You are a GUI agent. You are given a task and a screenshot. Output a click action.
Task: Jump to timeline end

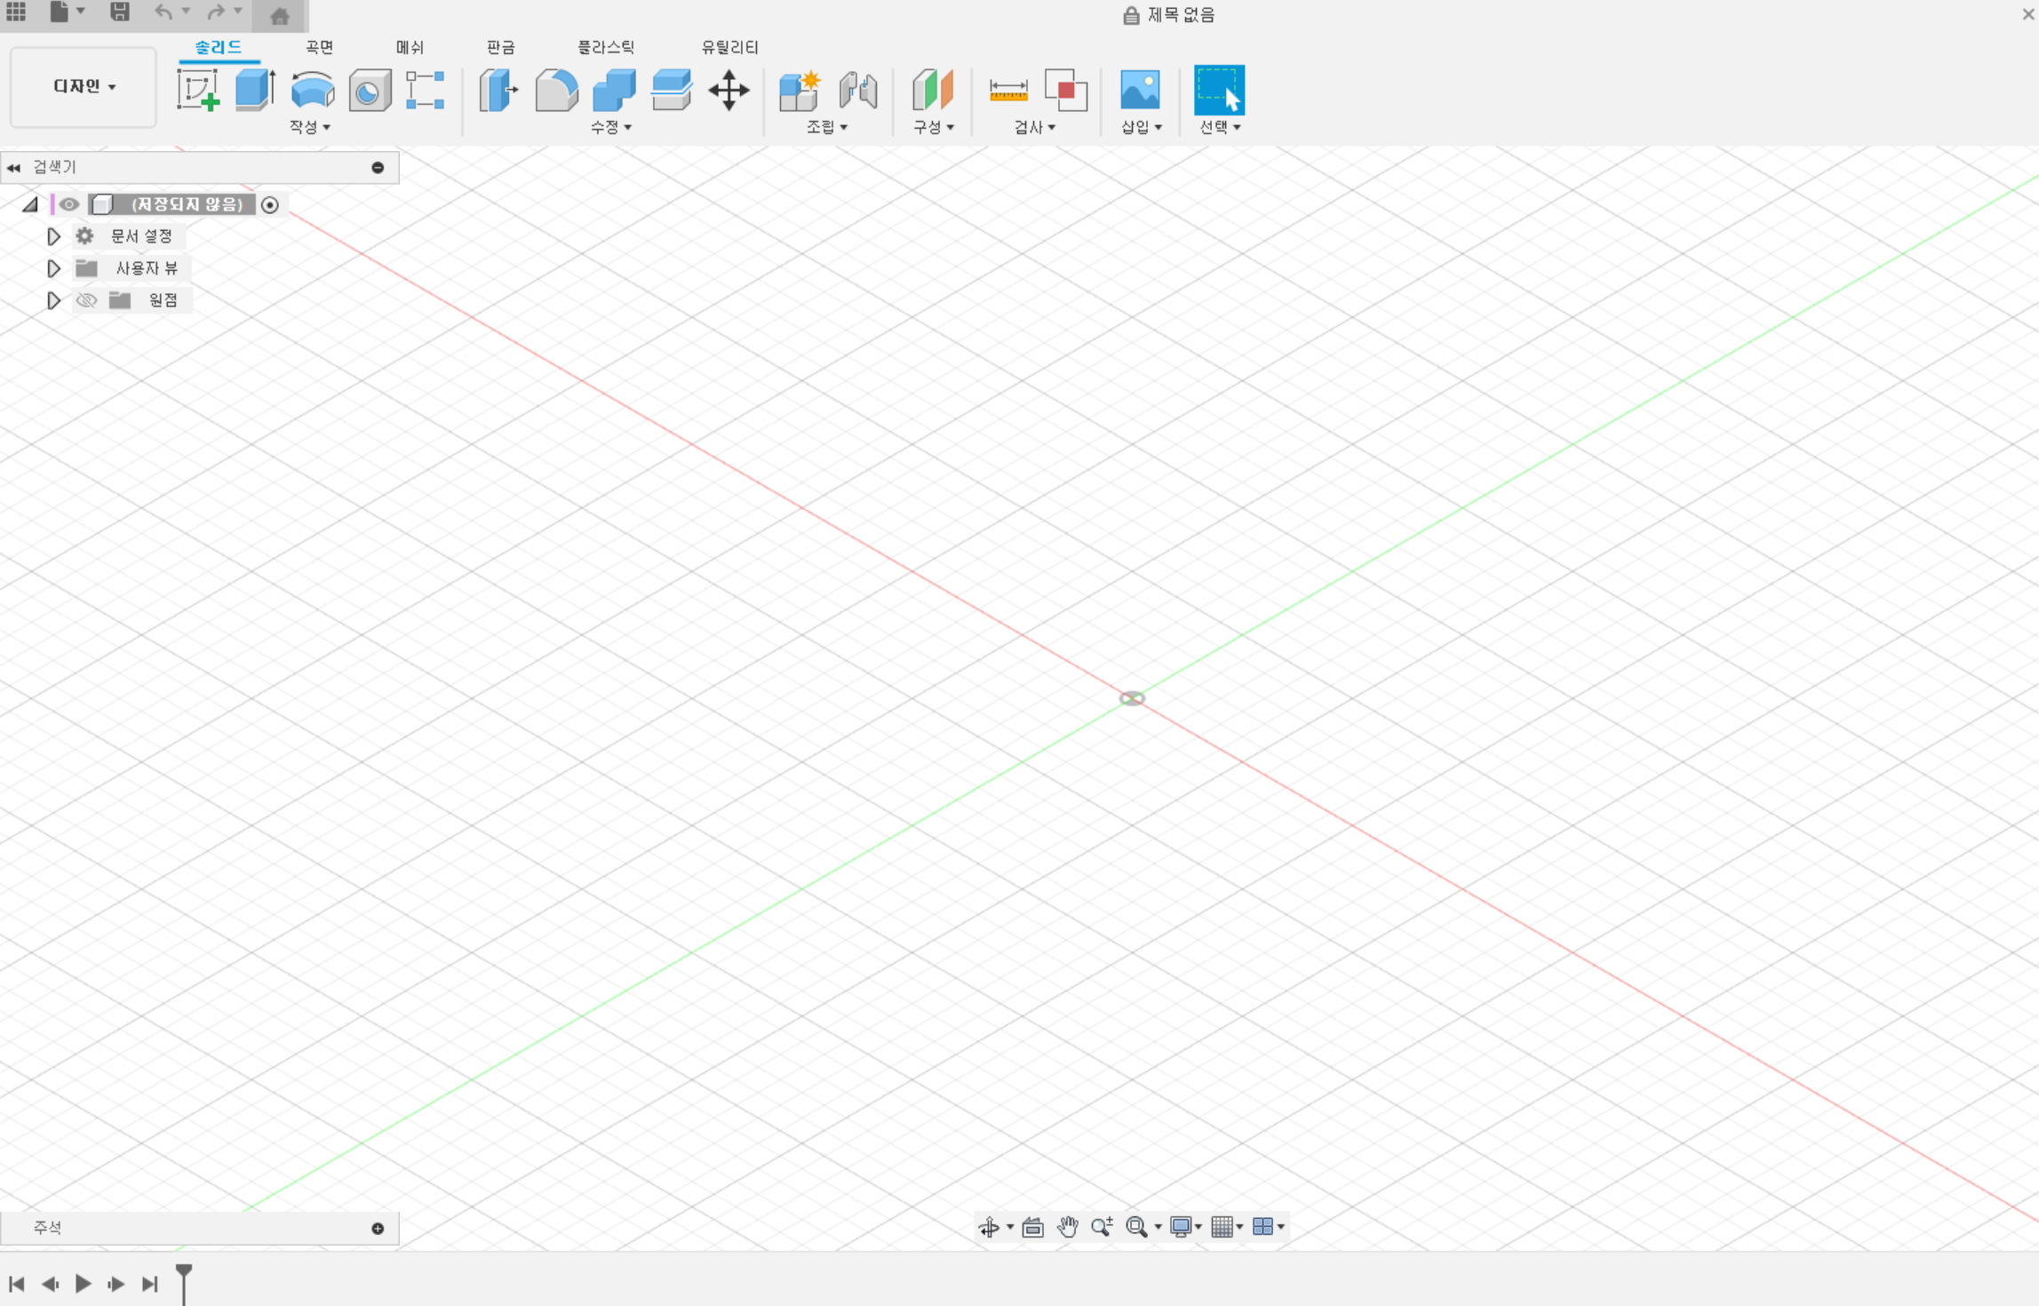tap(150, 1284)
